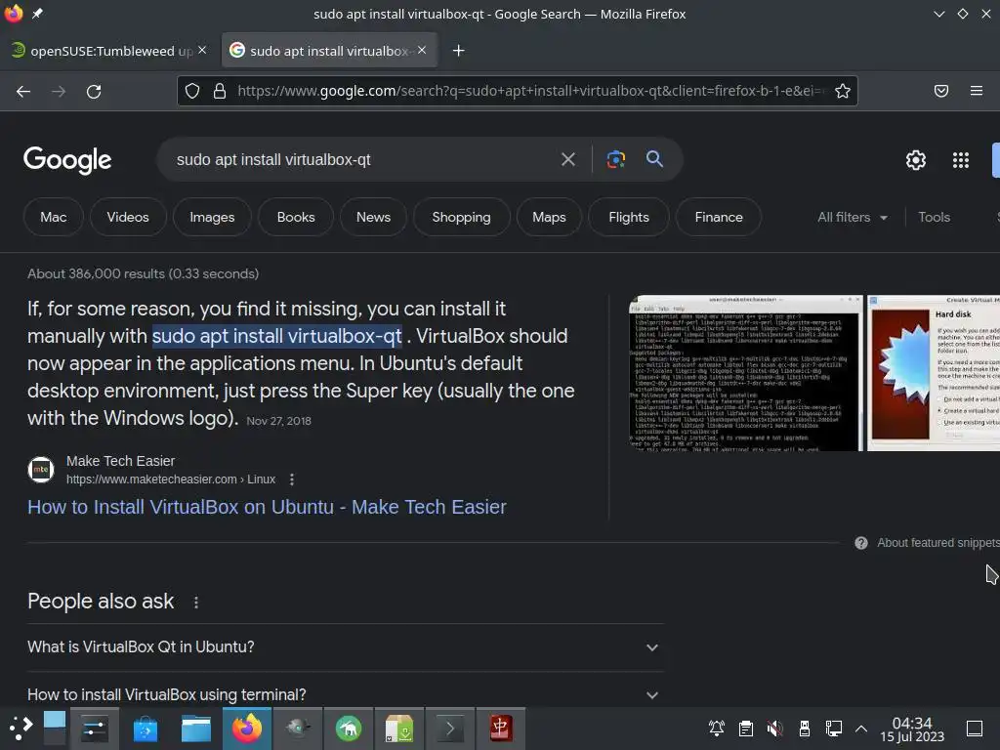Open the network connection tray icon

(834, 729)
